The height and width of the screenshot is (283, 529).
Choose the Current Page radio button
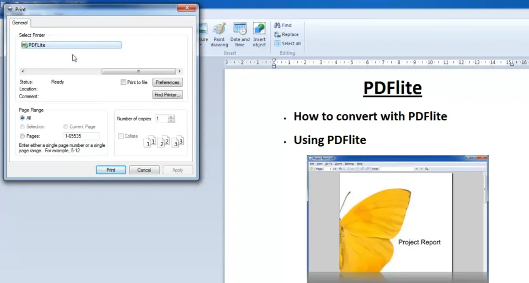click(x=66, y=126)
